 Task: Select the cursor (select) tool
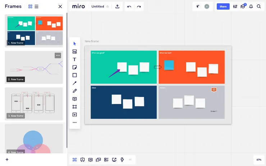pos(74,44)
